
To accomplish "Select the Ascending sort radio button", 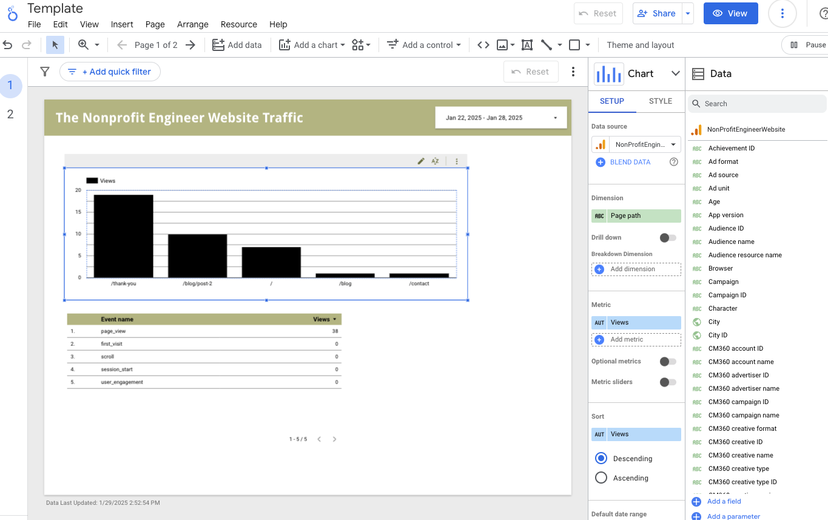I will point(601,478).
